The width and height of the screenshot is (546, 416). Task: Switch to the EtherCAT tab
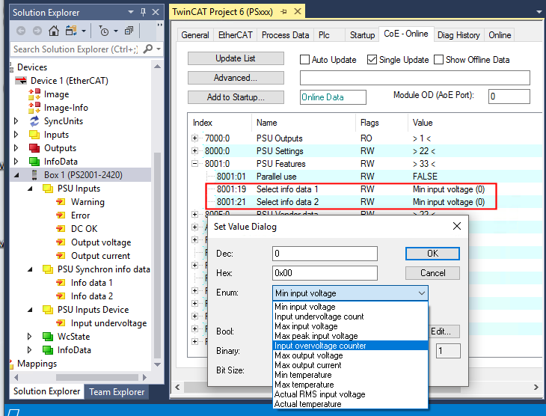click(236, 35)
